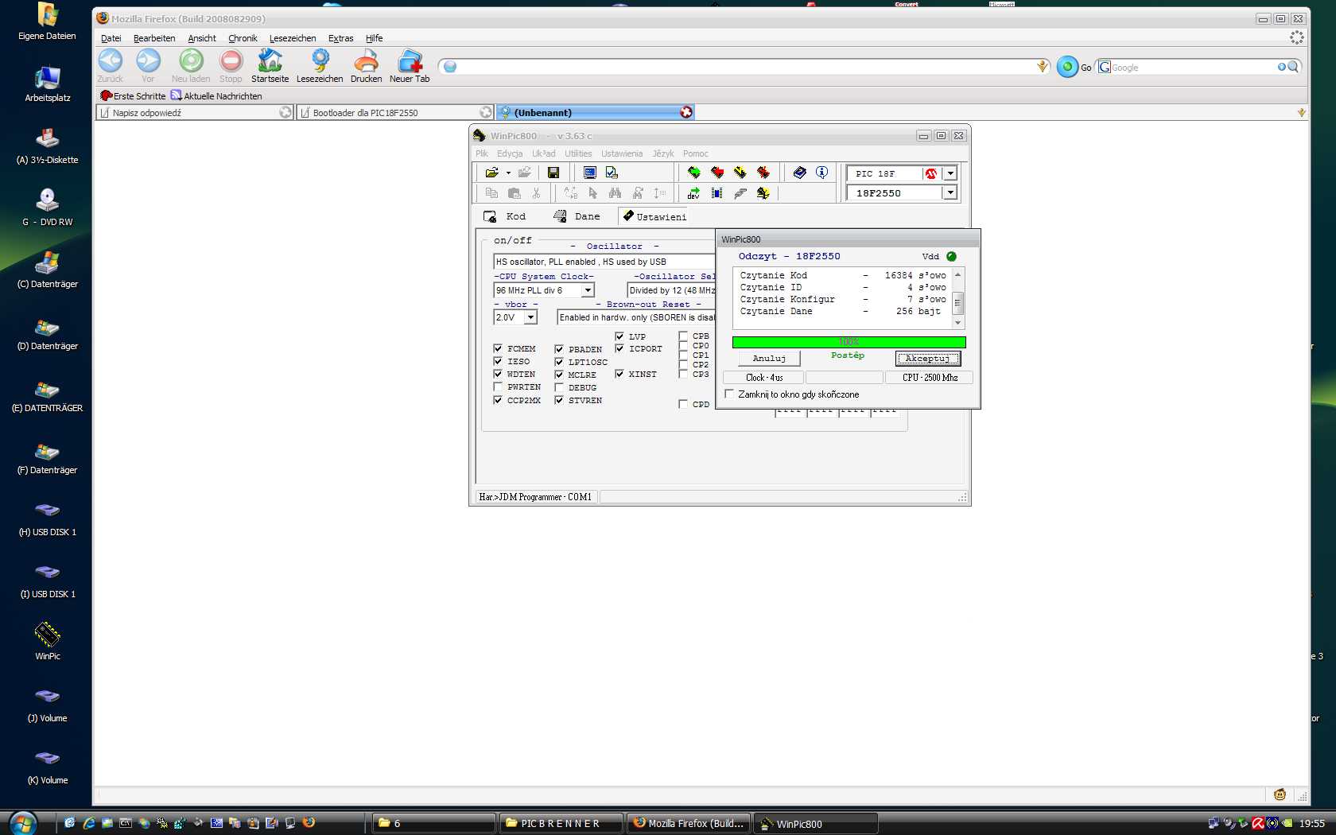Image resolution: width=1336 pixels, height=835 pixels.
Task: Click the 'CPU - 2500 Mhz' button
Action: tap(929, 378)
